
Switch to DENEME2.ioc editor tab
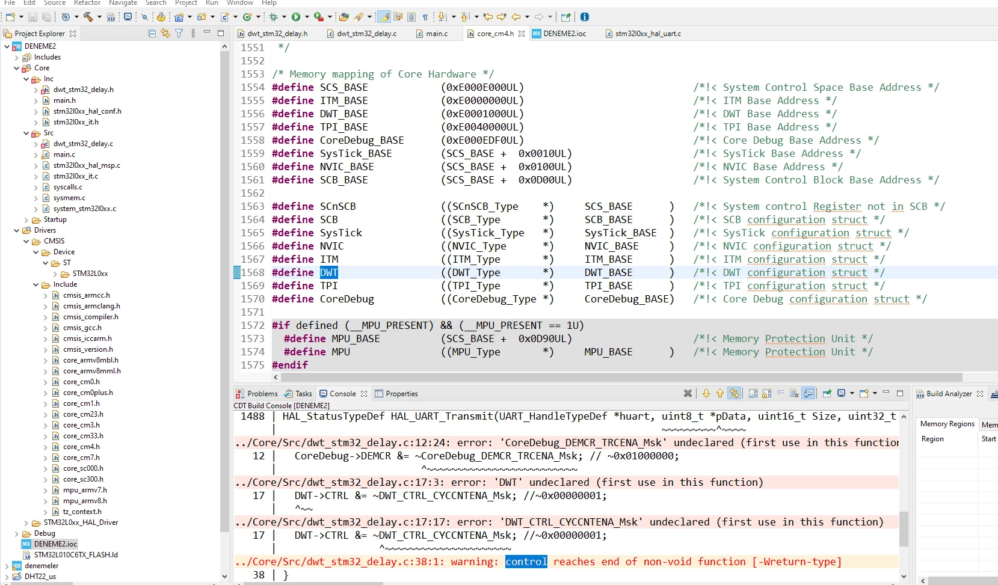tap(559, 34)
